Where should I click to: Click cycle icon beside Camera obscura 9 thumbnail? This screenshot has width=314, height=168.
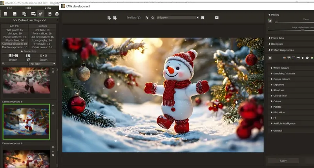tap(53, 155)
